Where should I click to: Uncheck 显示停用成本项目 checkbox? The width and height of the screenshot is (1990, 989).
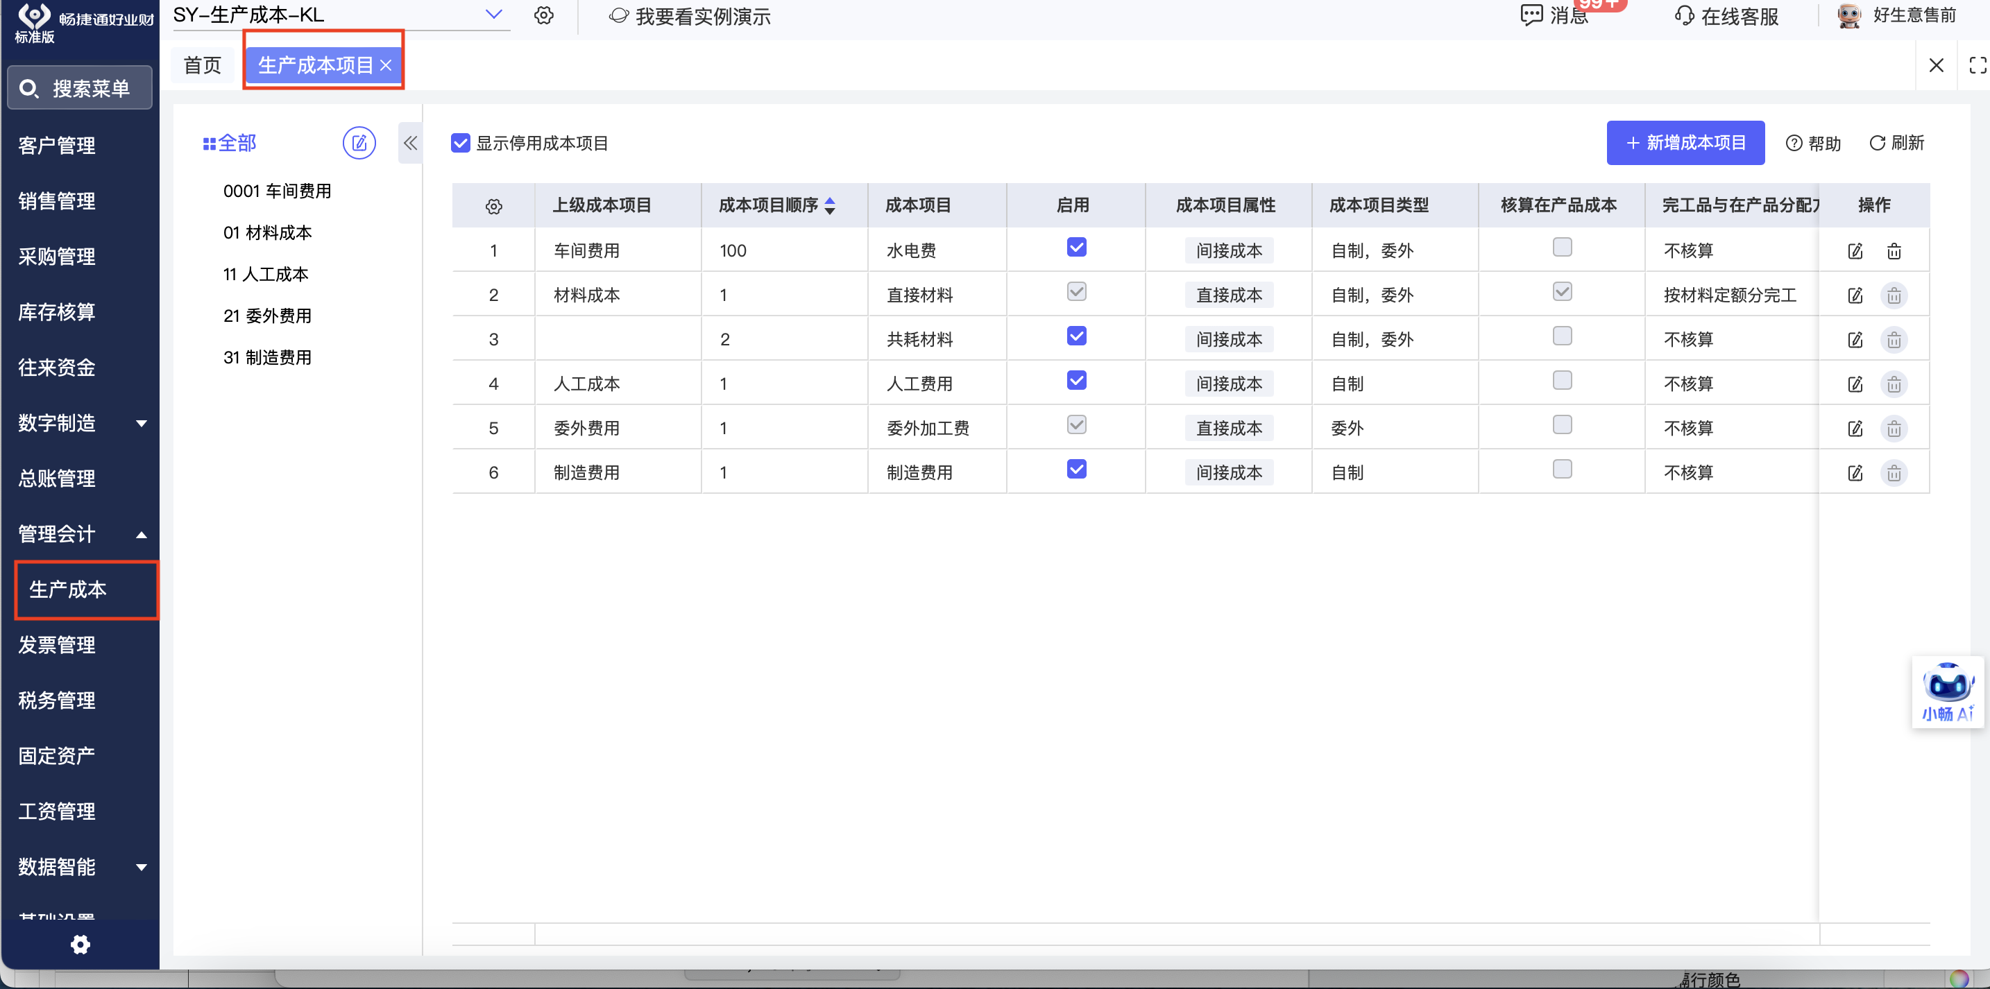[461, 143]
